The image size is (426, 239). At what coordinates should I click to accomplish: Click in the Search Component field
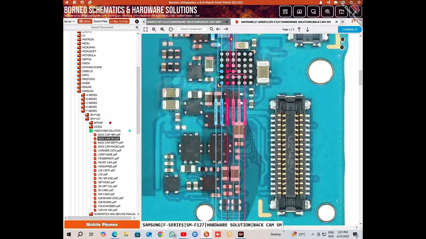191,29
